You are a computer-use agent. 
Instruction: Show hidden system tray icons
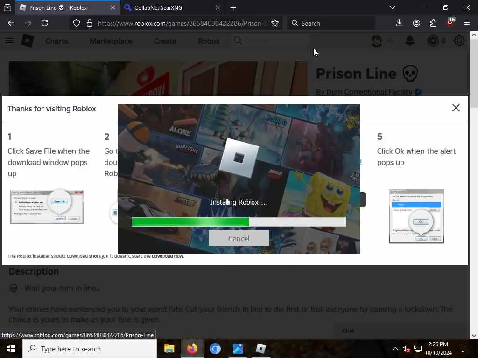coord(395,349)
